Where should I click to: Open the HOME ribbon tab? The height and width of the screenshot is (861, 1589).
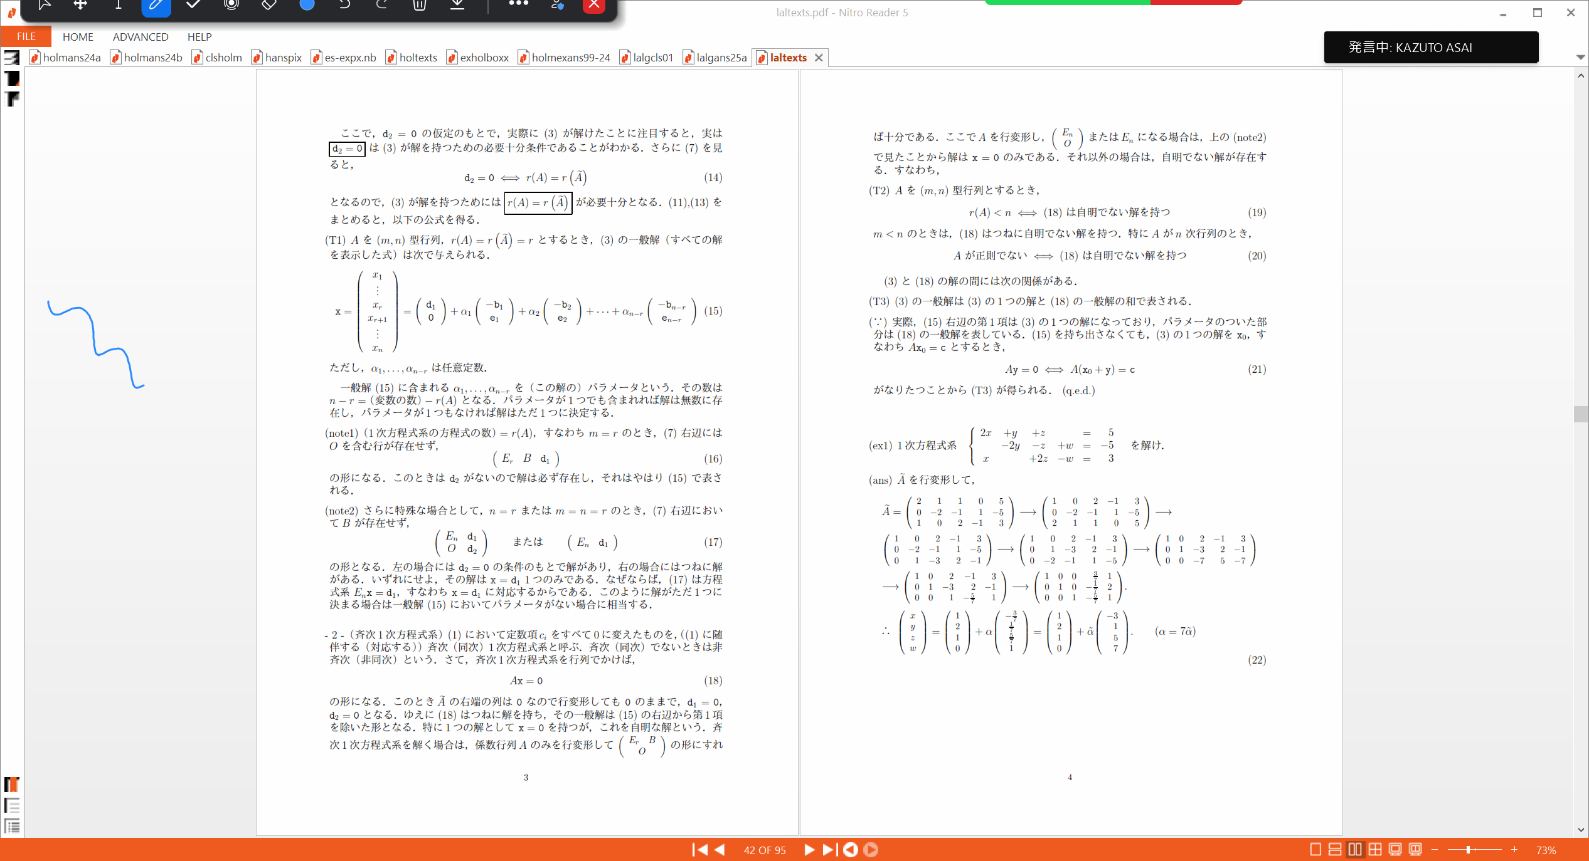coord(78,36)
